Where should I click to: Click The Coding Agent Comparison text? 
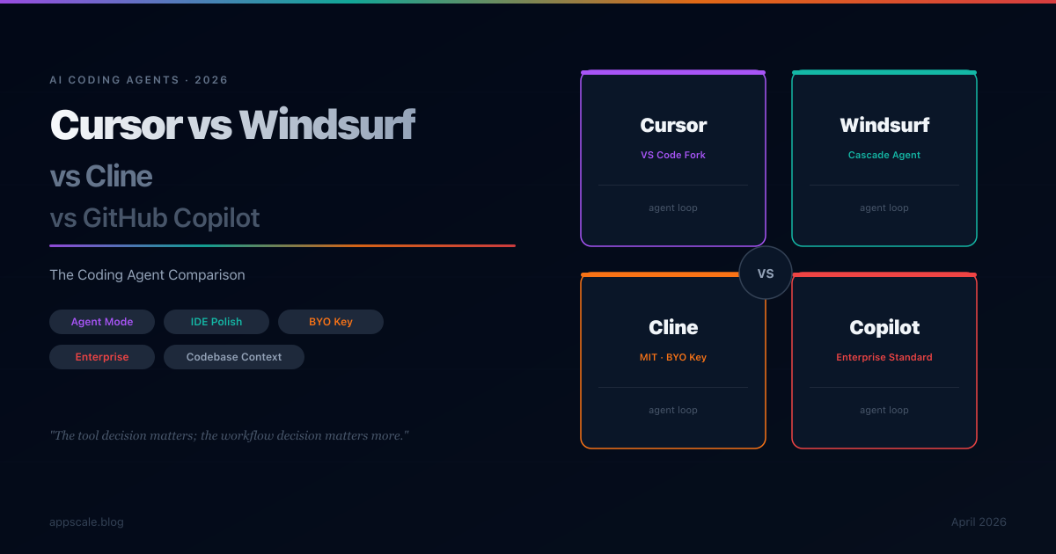pos(147,275)
